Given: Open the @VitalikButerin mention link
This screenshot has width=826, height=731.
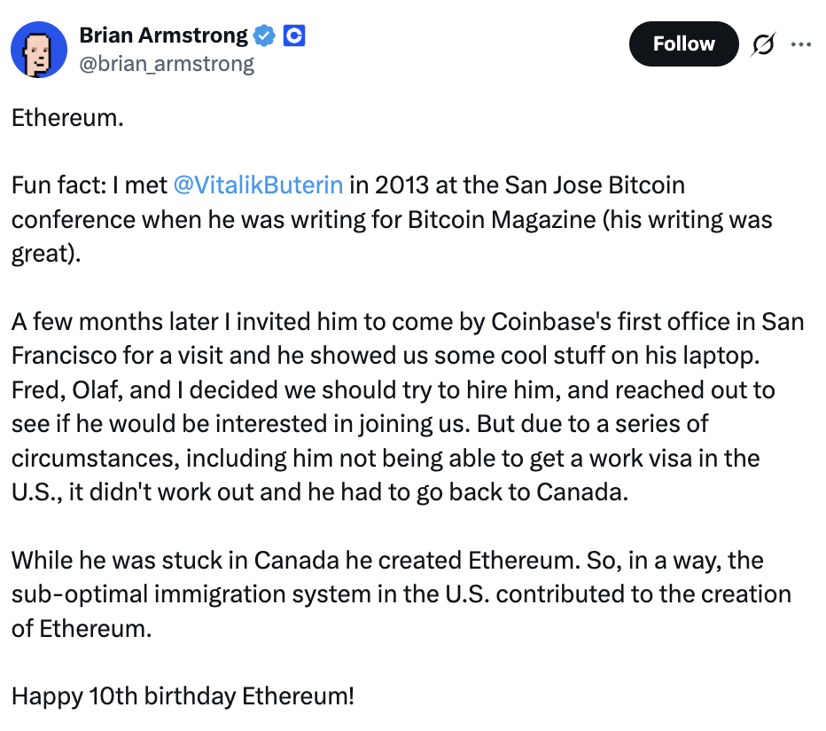Looking at the screenshot, I should coord(258,185).
